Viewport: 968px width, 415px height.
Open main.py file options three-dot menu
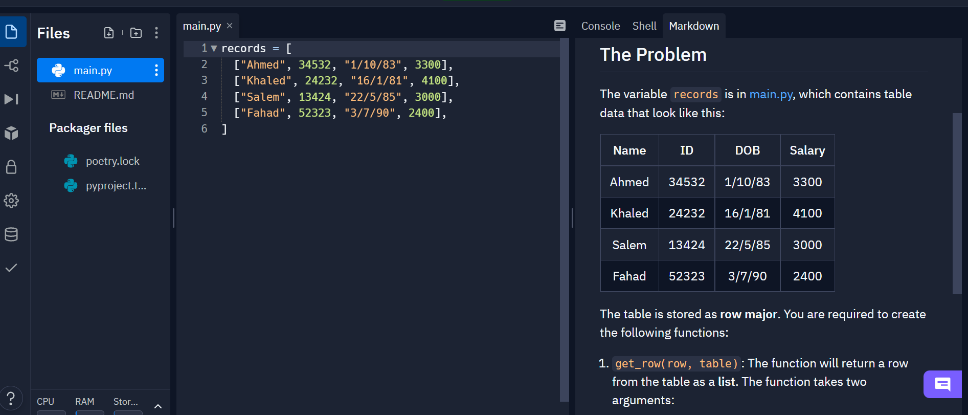156,70
